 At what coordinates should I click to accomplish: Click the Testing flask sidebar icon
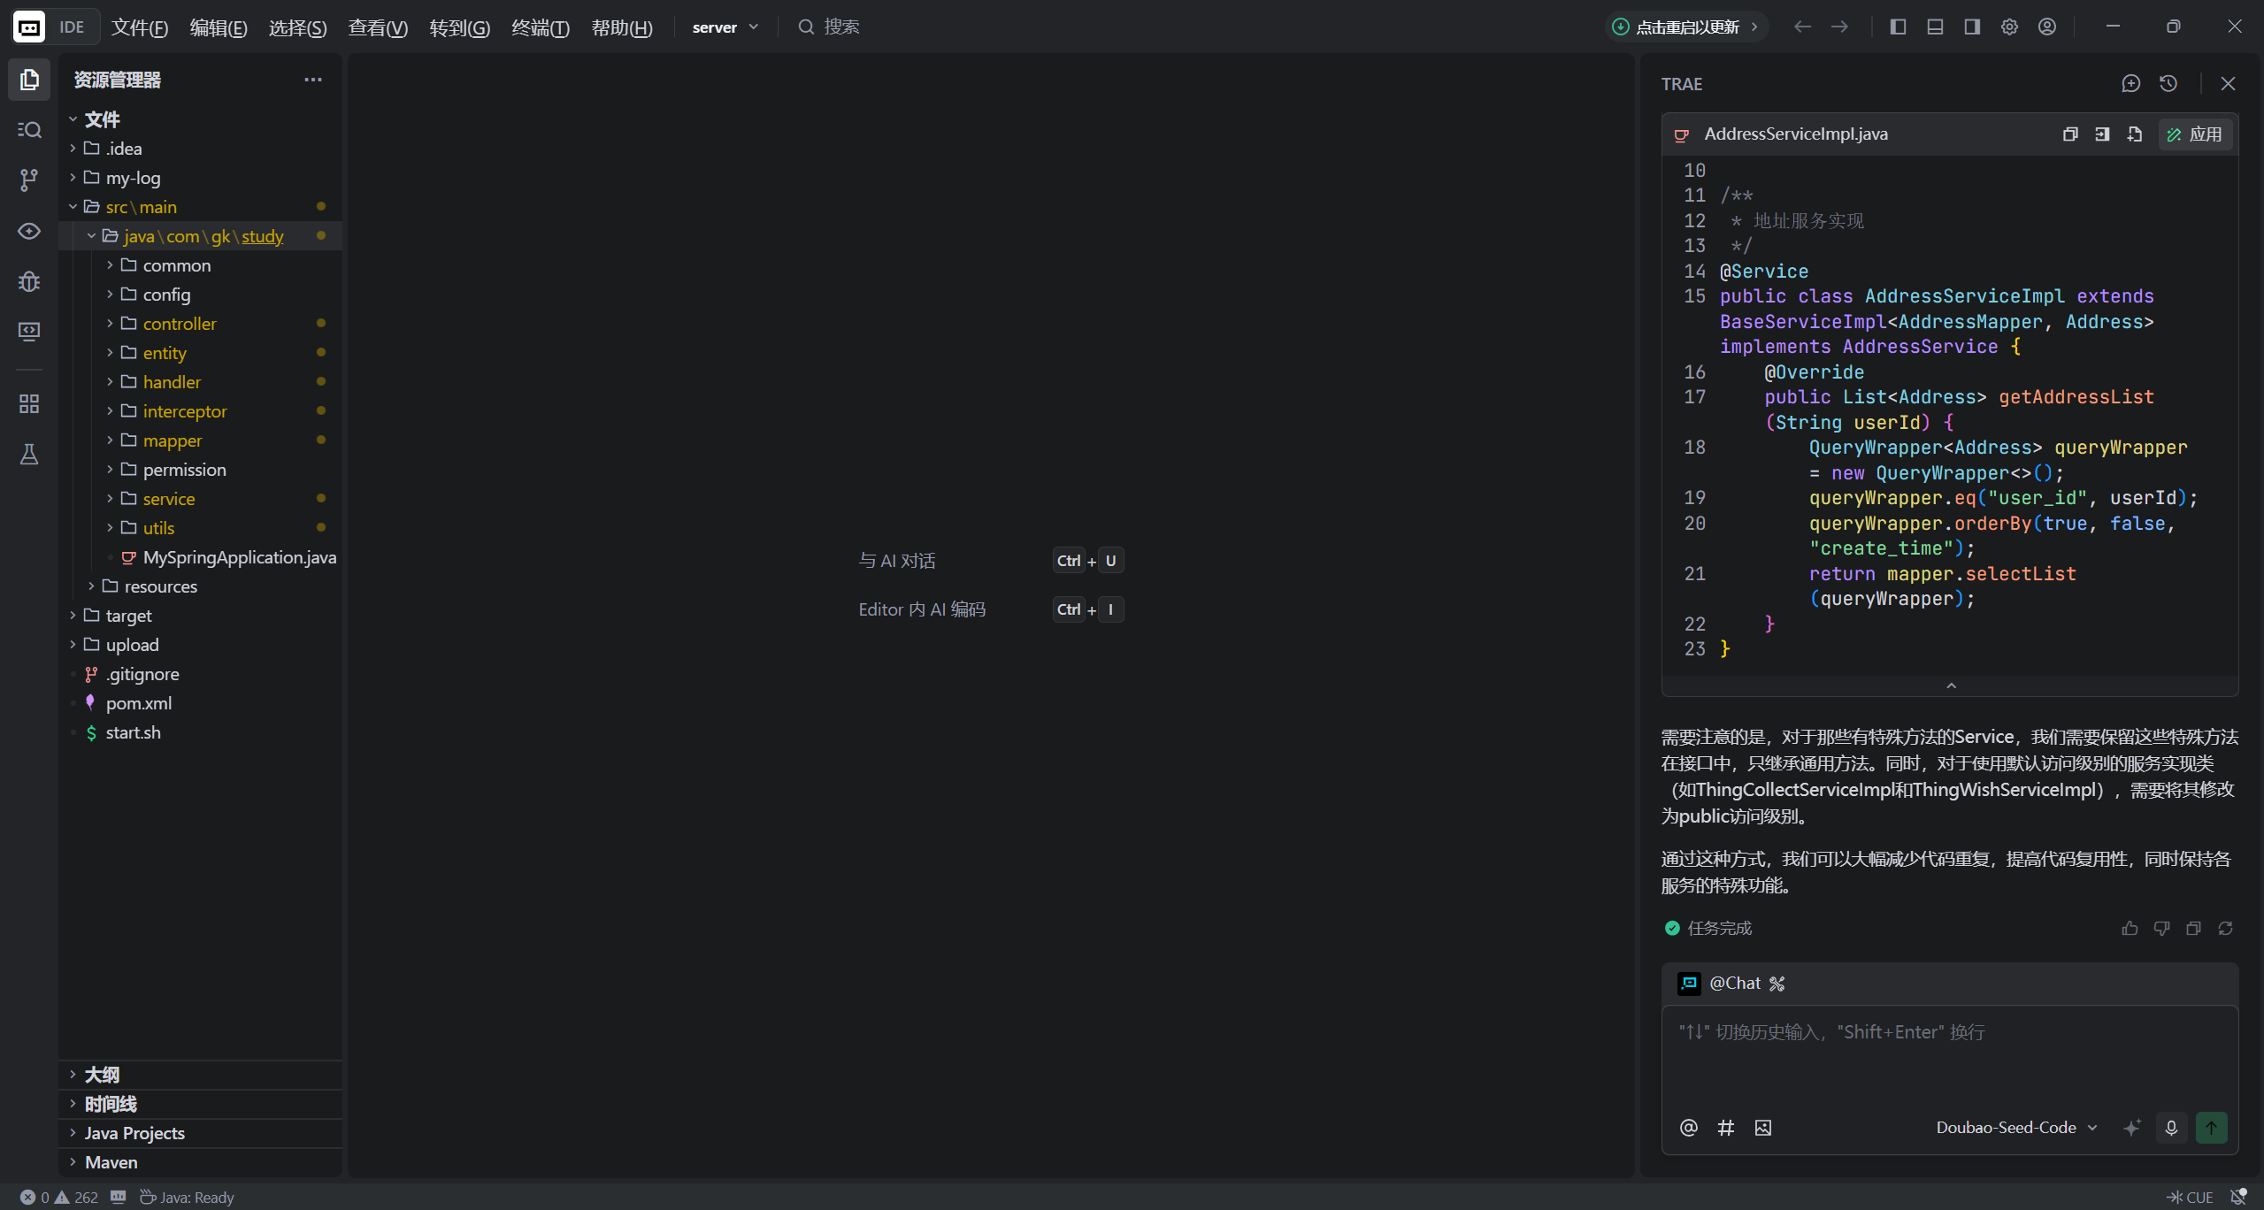[x=29, y=455]
